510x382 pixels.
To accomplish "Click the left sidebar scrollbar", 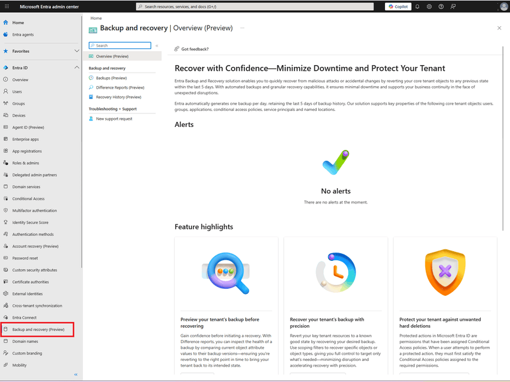I will click(x=82, y=142).
